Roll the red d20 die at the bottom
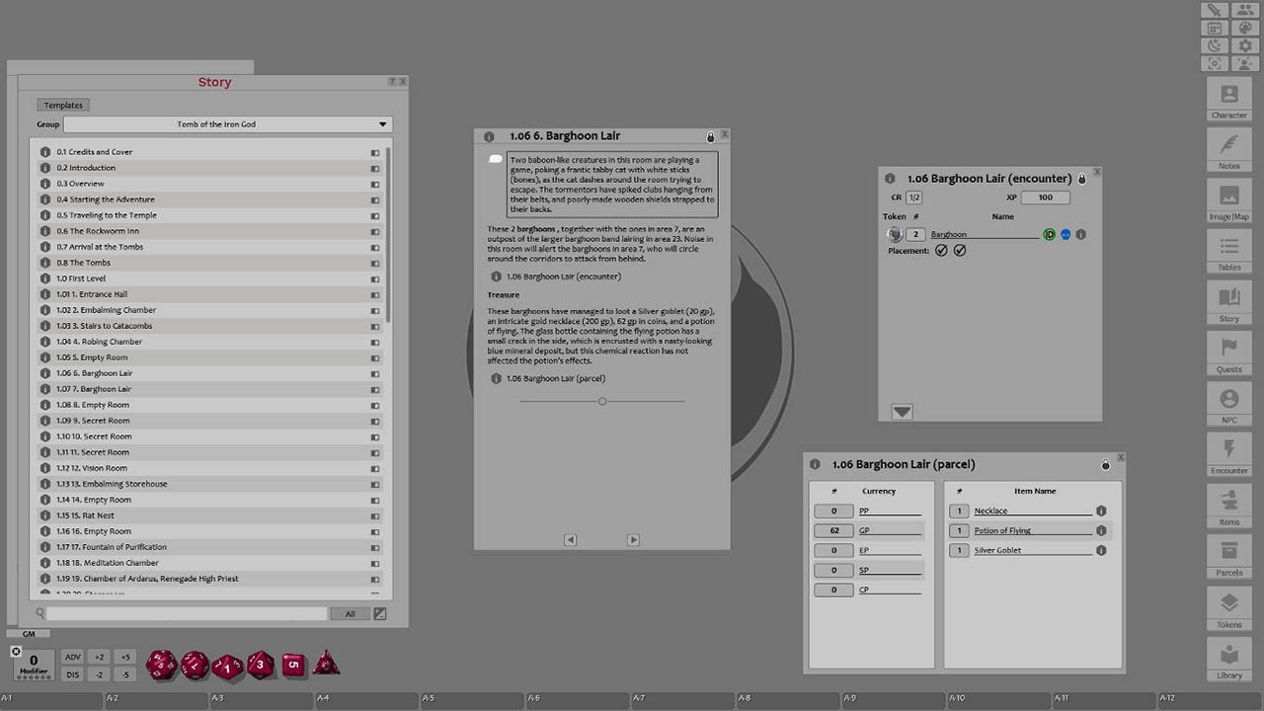 161,665
